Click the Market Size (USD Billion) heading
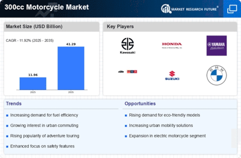This screenshot has height=158, width=241. tap(34, 26)
